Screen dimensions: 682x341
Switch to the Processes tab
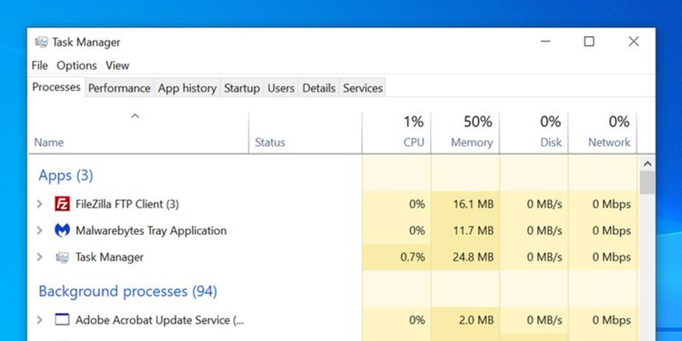(56, 87)
